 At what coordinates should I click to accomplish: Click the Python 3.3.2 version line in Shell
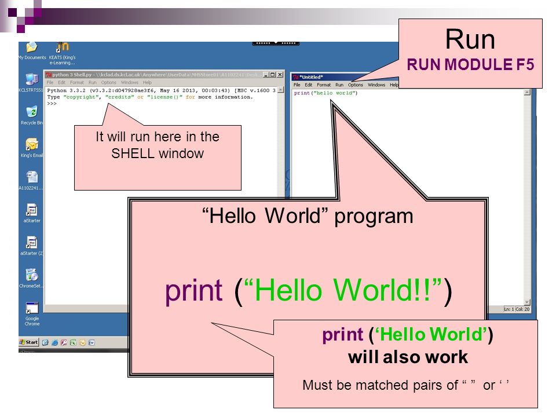[x=162, y=90]
